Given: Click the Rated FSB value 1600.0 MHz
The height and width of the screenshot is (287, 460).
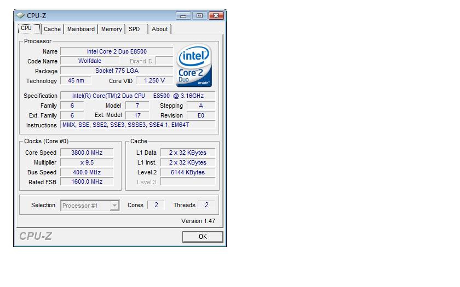Looking at the screenshot, I should [87, 182].
